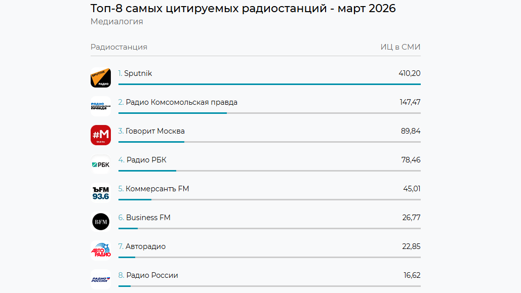Click the Радио РБК progress bar
This screenshot has height=293, width=521.
coord(269,171)
